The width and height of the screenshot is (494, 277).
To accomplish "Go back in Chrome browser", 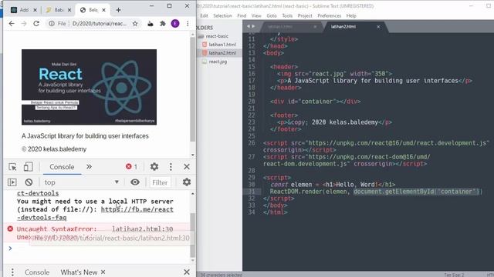I will [12, 24].
